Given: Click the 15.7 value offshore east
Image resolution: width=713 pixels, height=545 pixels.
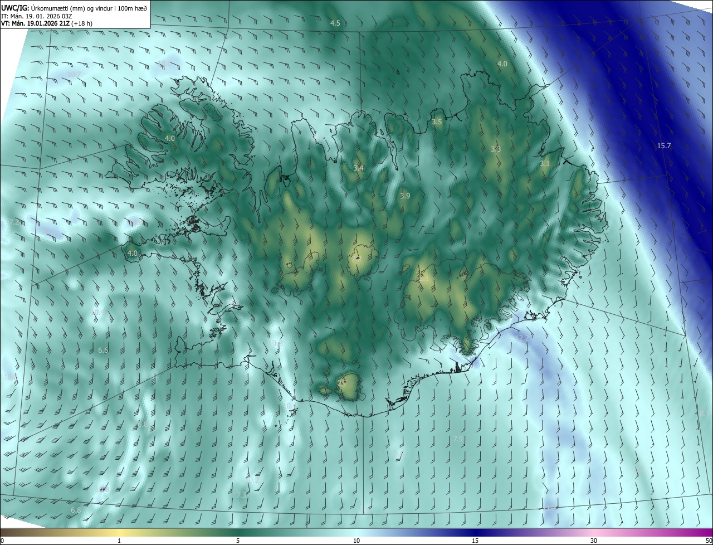Looking at the screenshot, I should [664, 146].
